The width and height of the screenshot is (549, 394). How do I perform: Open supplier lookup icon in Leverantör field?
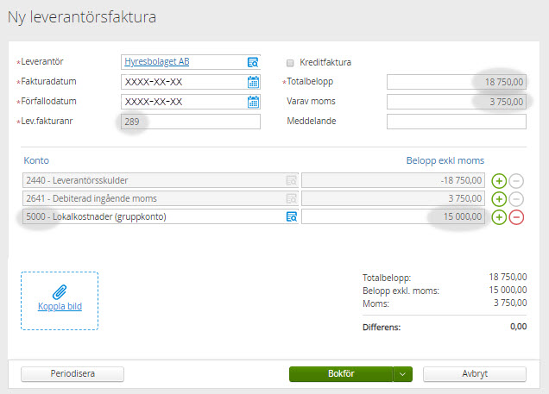pyautogui.click(x=253, y=62)
